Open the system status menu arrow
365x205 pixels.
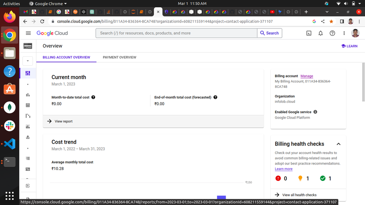tap(360, 4)
